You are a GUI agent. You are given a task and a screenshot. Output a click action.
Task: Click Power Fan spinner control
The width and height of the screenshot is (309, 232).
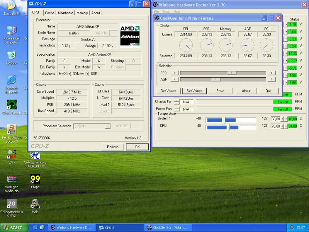click(x=177, y=109)
